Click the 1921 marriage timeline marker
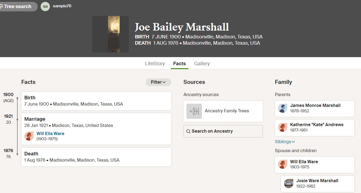This screenshot has width=361, height=193. click(17, 119)
